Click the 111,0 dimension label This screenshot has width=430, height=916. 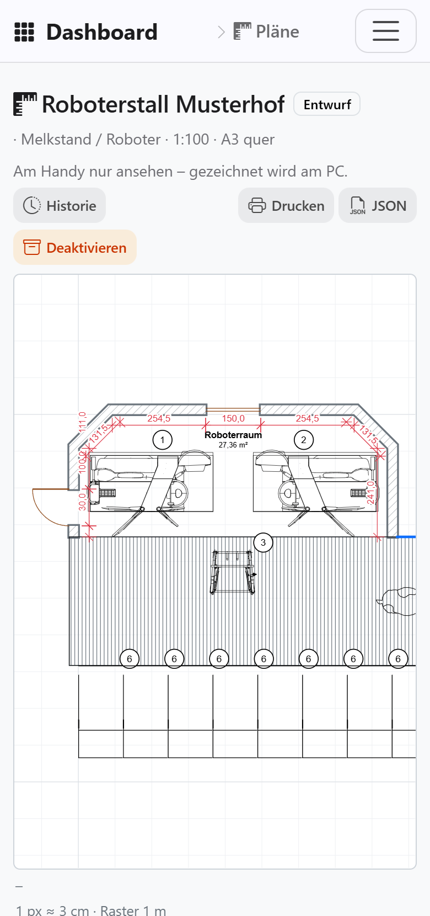click(x=83, y=422)
